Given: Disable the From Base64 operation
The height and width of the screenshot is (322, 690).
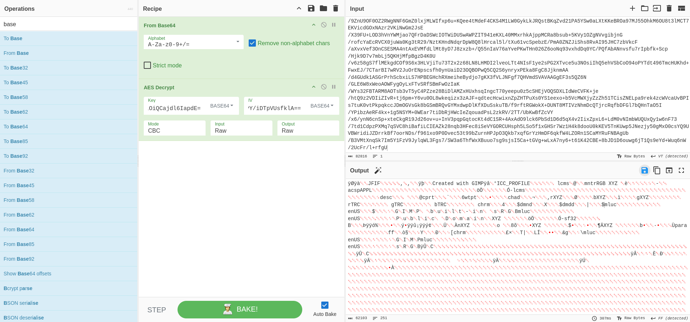Looking at the screenshot, I should tap(324, 25).
